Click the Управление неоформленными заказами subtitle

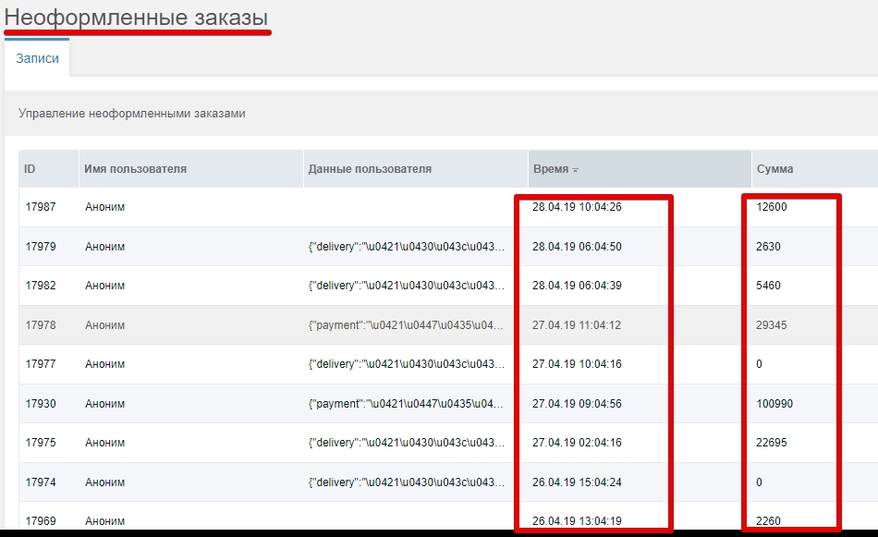tap(131, 113)
